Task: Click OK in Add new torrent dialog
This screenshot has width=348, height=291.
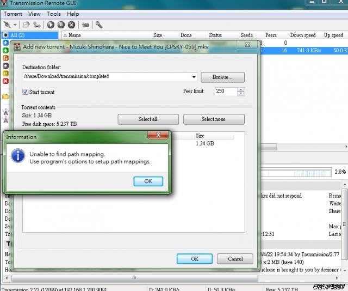Action: pos(195,259)
